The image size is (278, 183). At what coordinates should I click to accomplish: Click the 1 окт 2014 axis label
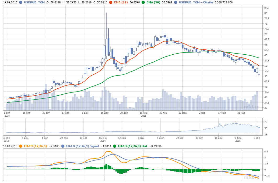click(7, 114)
